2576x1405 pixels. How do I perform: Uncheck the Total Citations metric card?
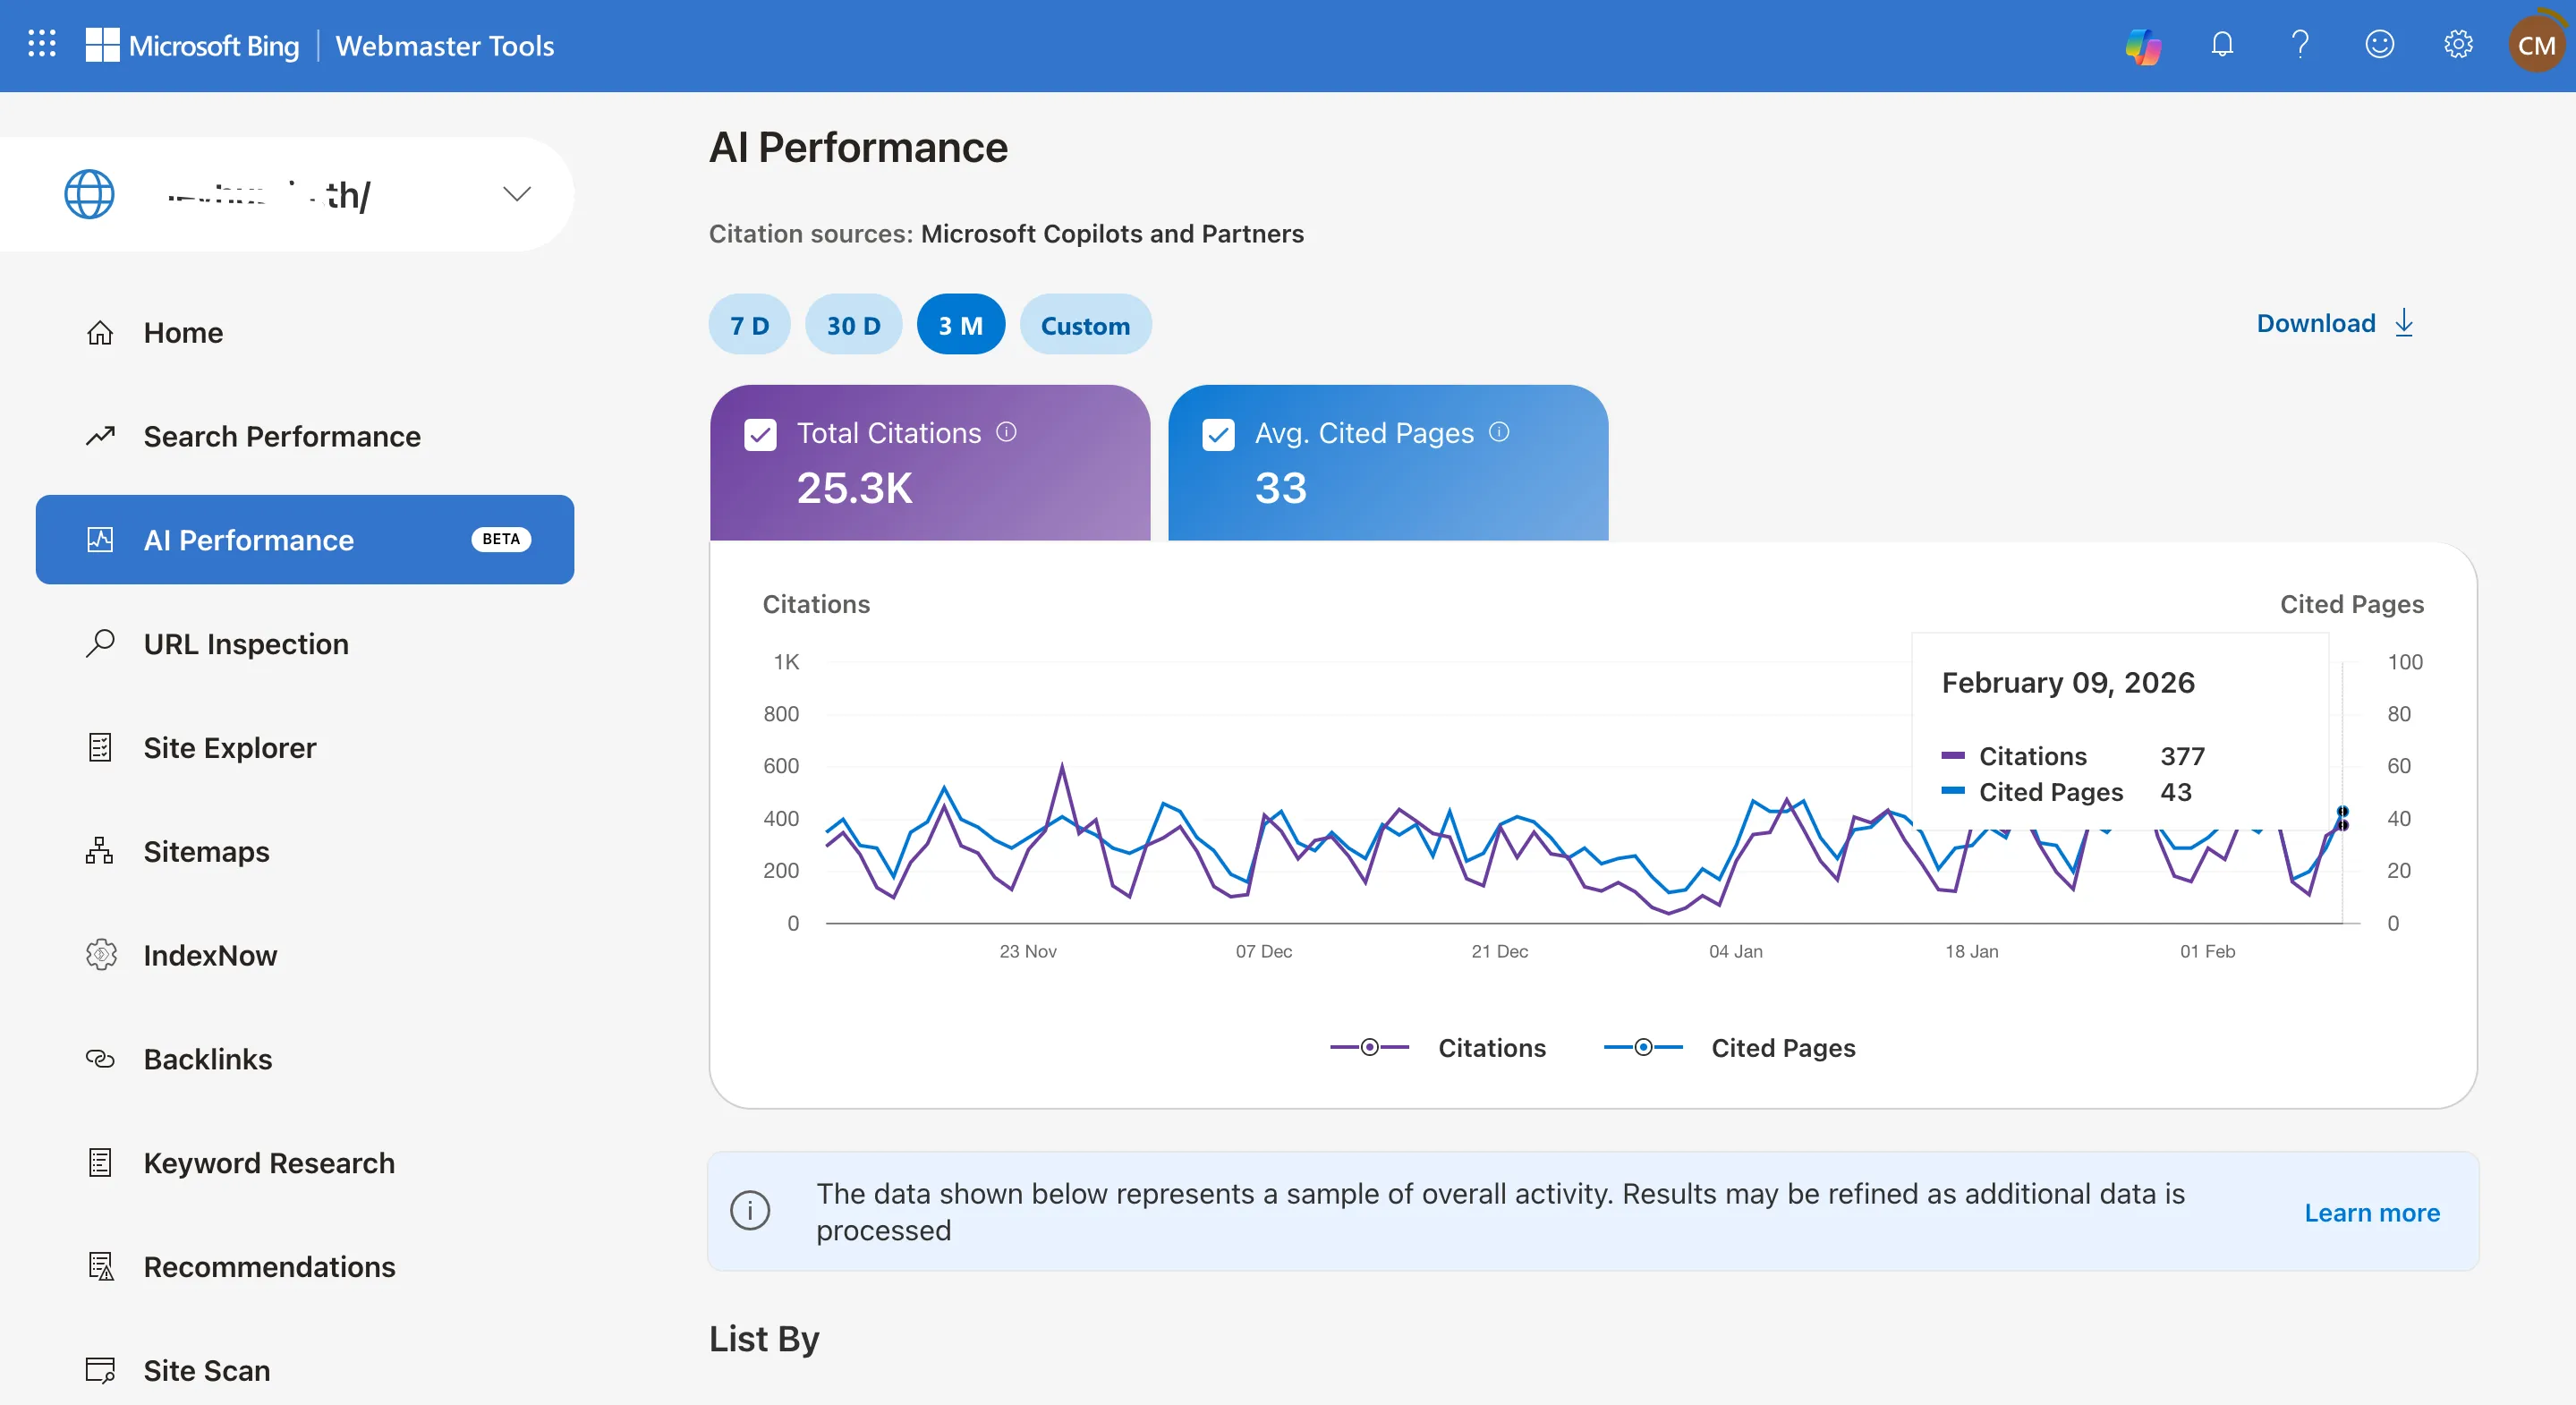pos(761,434)
